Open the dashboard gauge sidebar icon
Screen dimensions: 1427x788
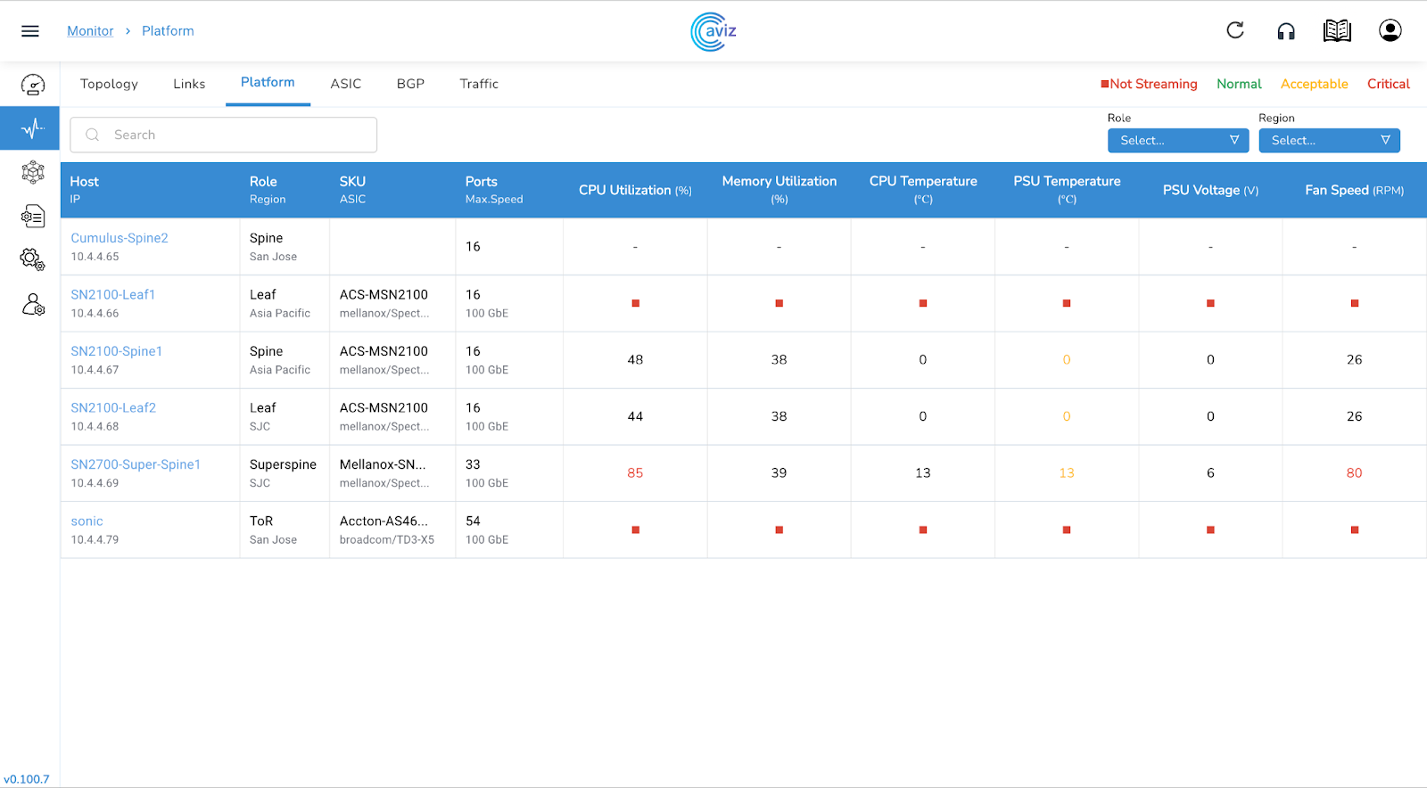pyautogui.click(x=33, y=85)
